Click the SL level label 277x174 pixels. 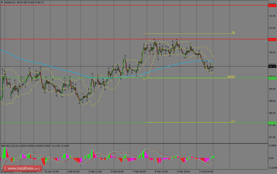(234, 32)
